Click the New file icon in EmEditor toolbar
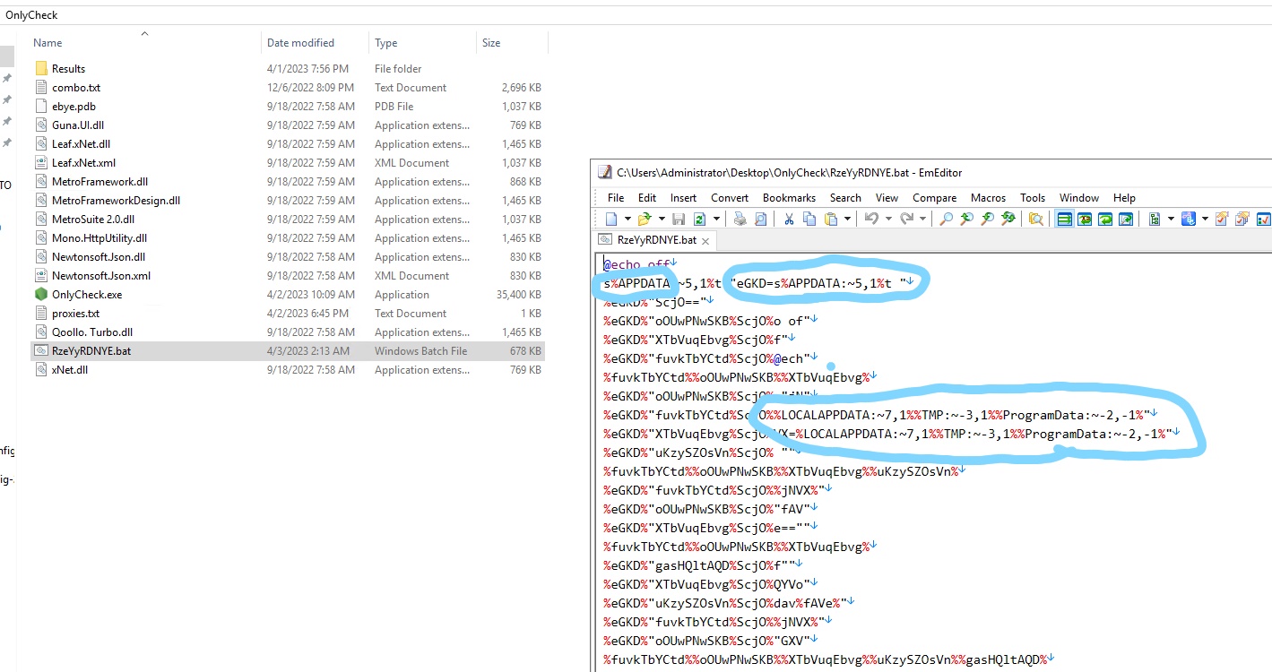 pyautogui.click(x=610, y=219)
